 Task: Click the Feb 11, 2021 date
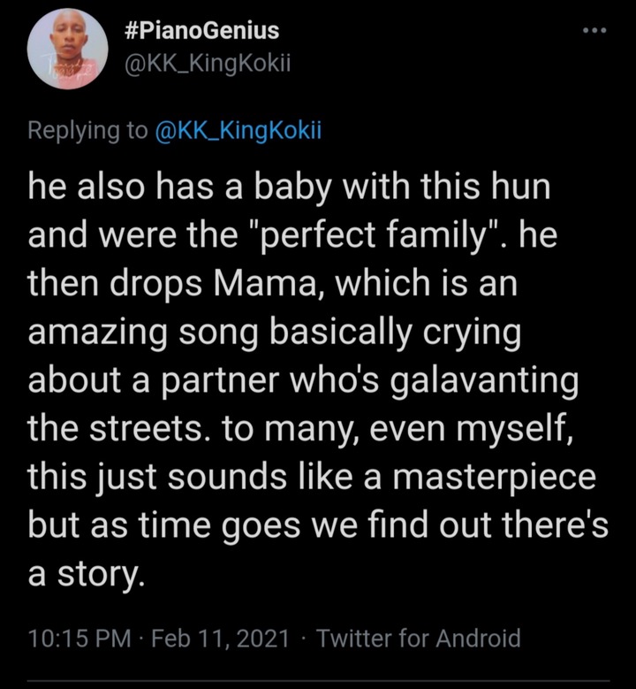220,638
